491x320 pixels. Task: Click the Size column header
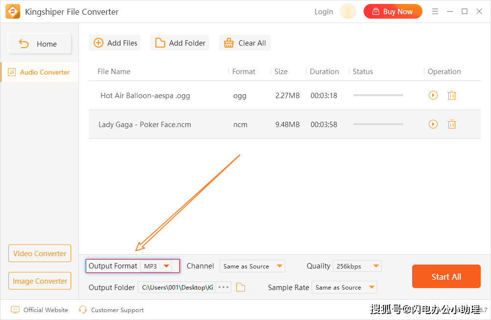281,72
